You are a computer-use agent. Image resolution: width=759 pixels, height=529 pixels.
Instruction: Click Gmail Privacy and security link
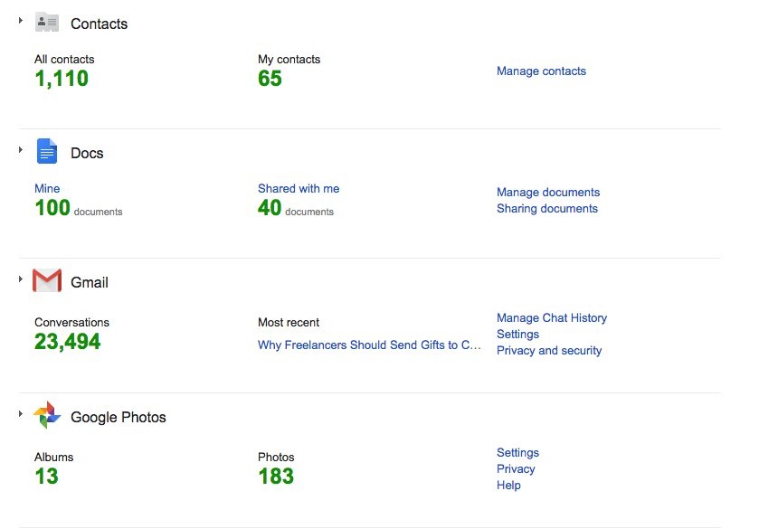(549, 351)
